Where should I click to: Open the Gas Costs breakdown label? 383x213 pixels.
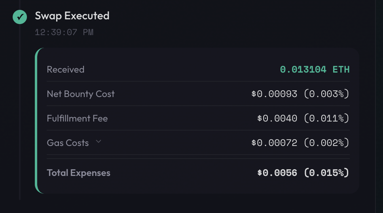(x=68, y=143)
